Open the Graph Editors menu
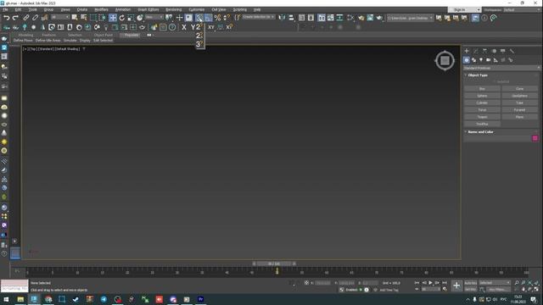 148,9
